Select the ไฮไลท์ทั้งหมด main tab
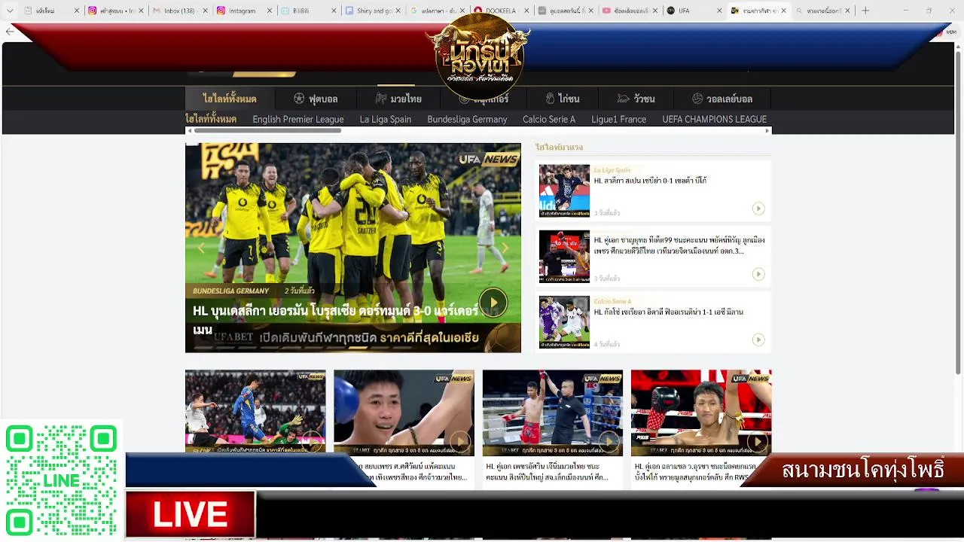The height and width of the screenshot is (542, 964). coord(230,99)
